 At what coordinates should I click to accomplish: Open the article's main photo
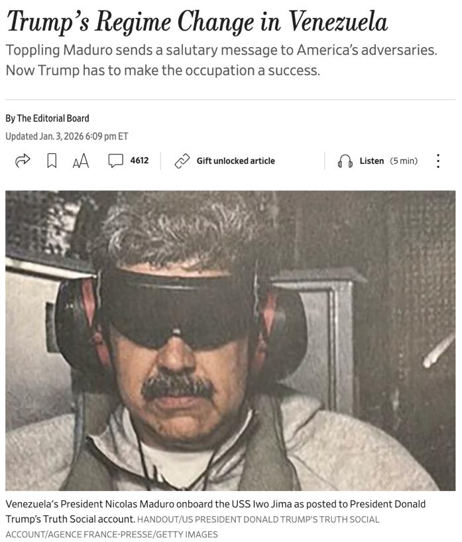[230, 340]
